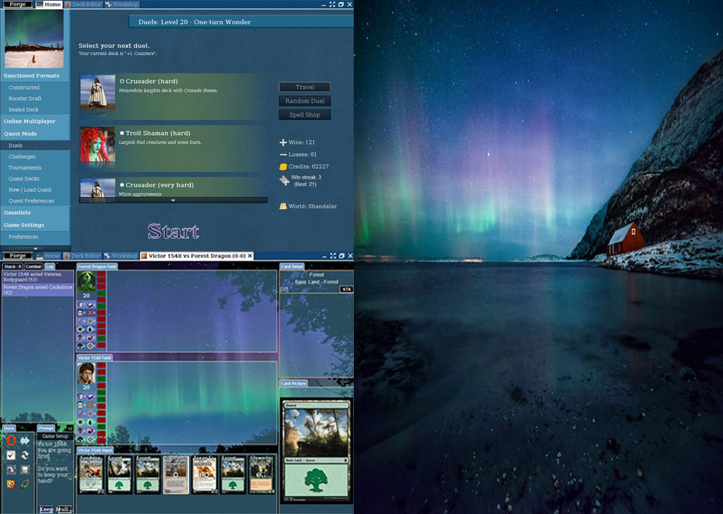Open the Combat tab in game panel
The width and height of the screenshot is (723, 514).
pos(33,266)
